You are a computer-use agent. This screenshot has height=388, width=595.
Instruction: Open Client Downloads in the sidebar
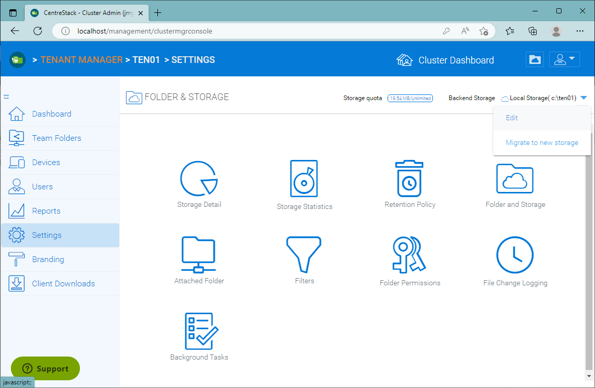[x=63, y=284]
